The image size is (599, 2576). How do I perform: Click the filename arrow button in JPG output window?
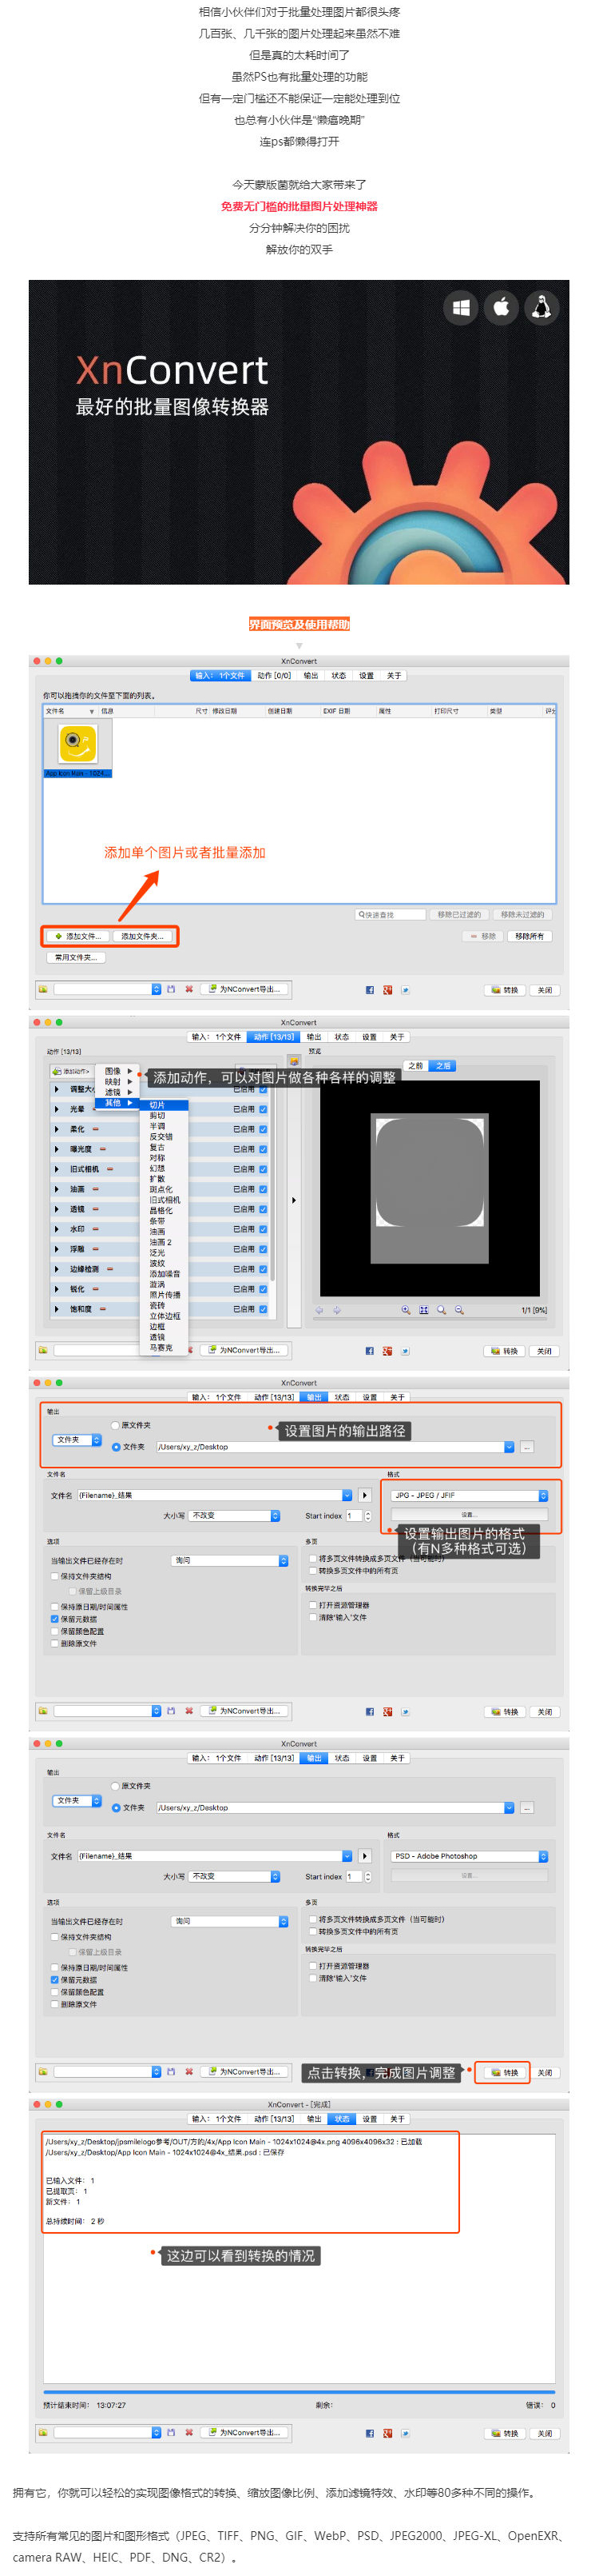[x=364, y=1495]
